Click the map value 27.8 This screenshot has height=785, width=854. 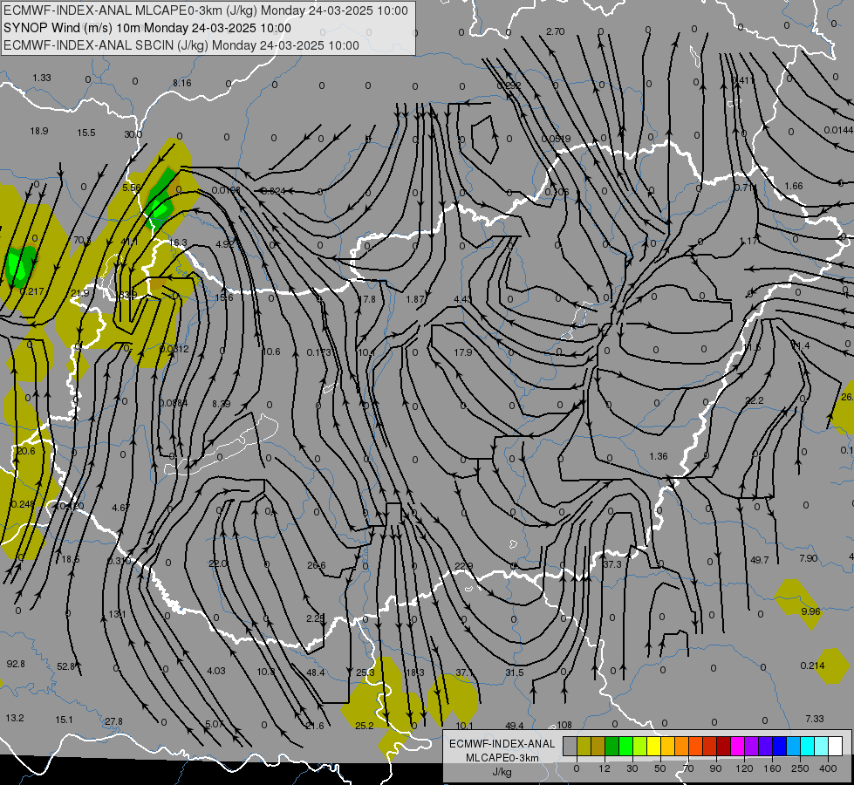113,721
